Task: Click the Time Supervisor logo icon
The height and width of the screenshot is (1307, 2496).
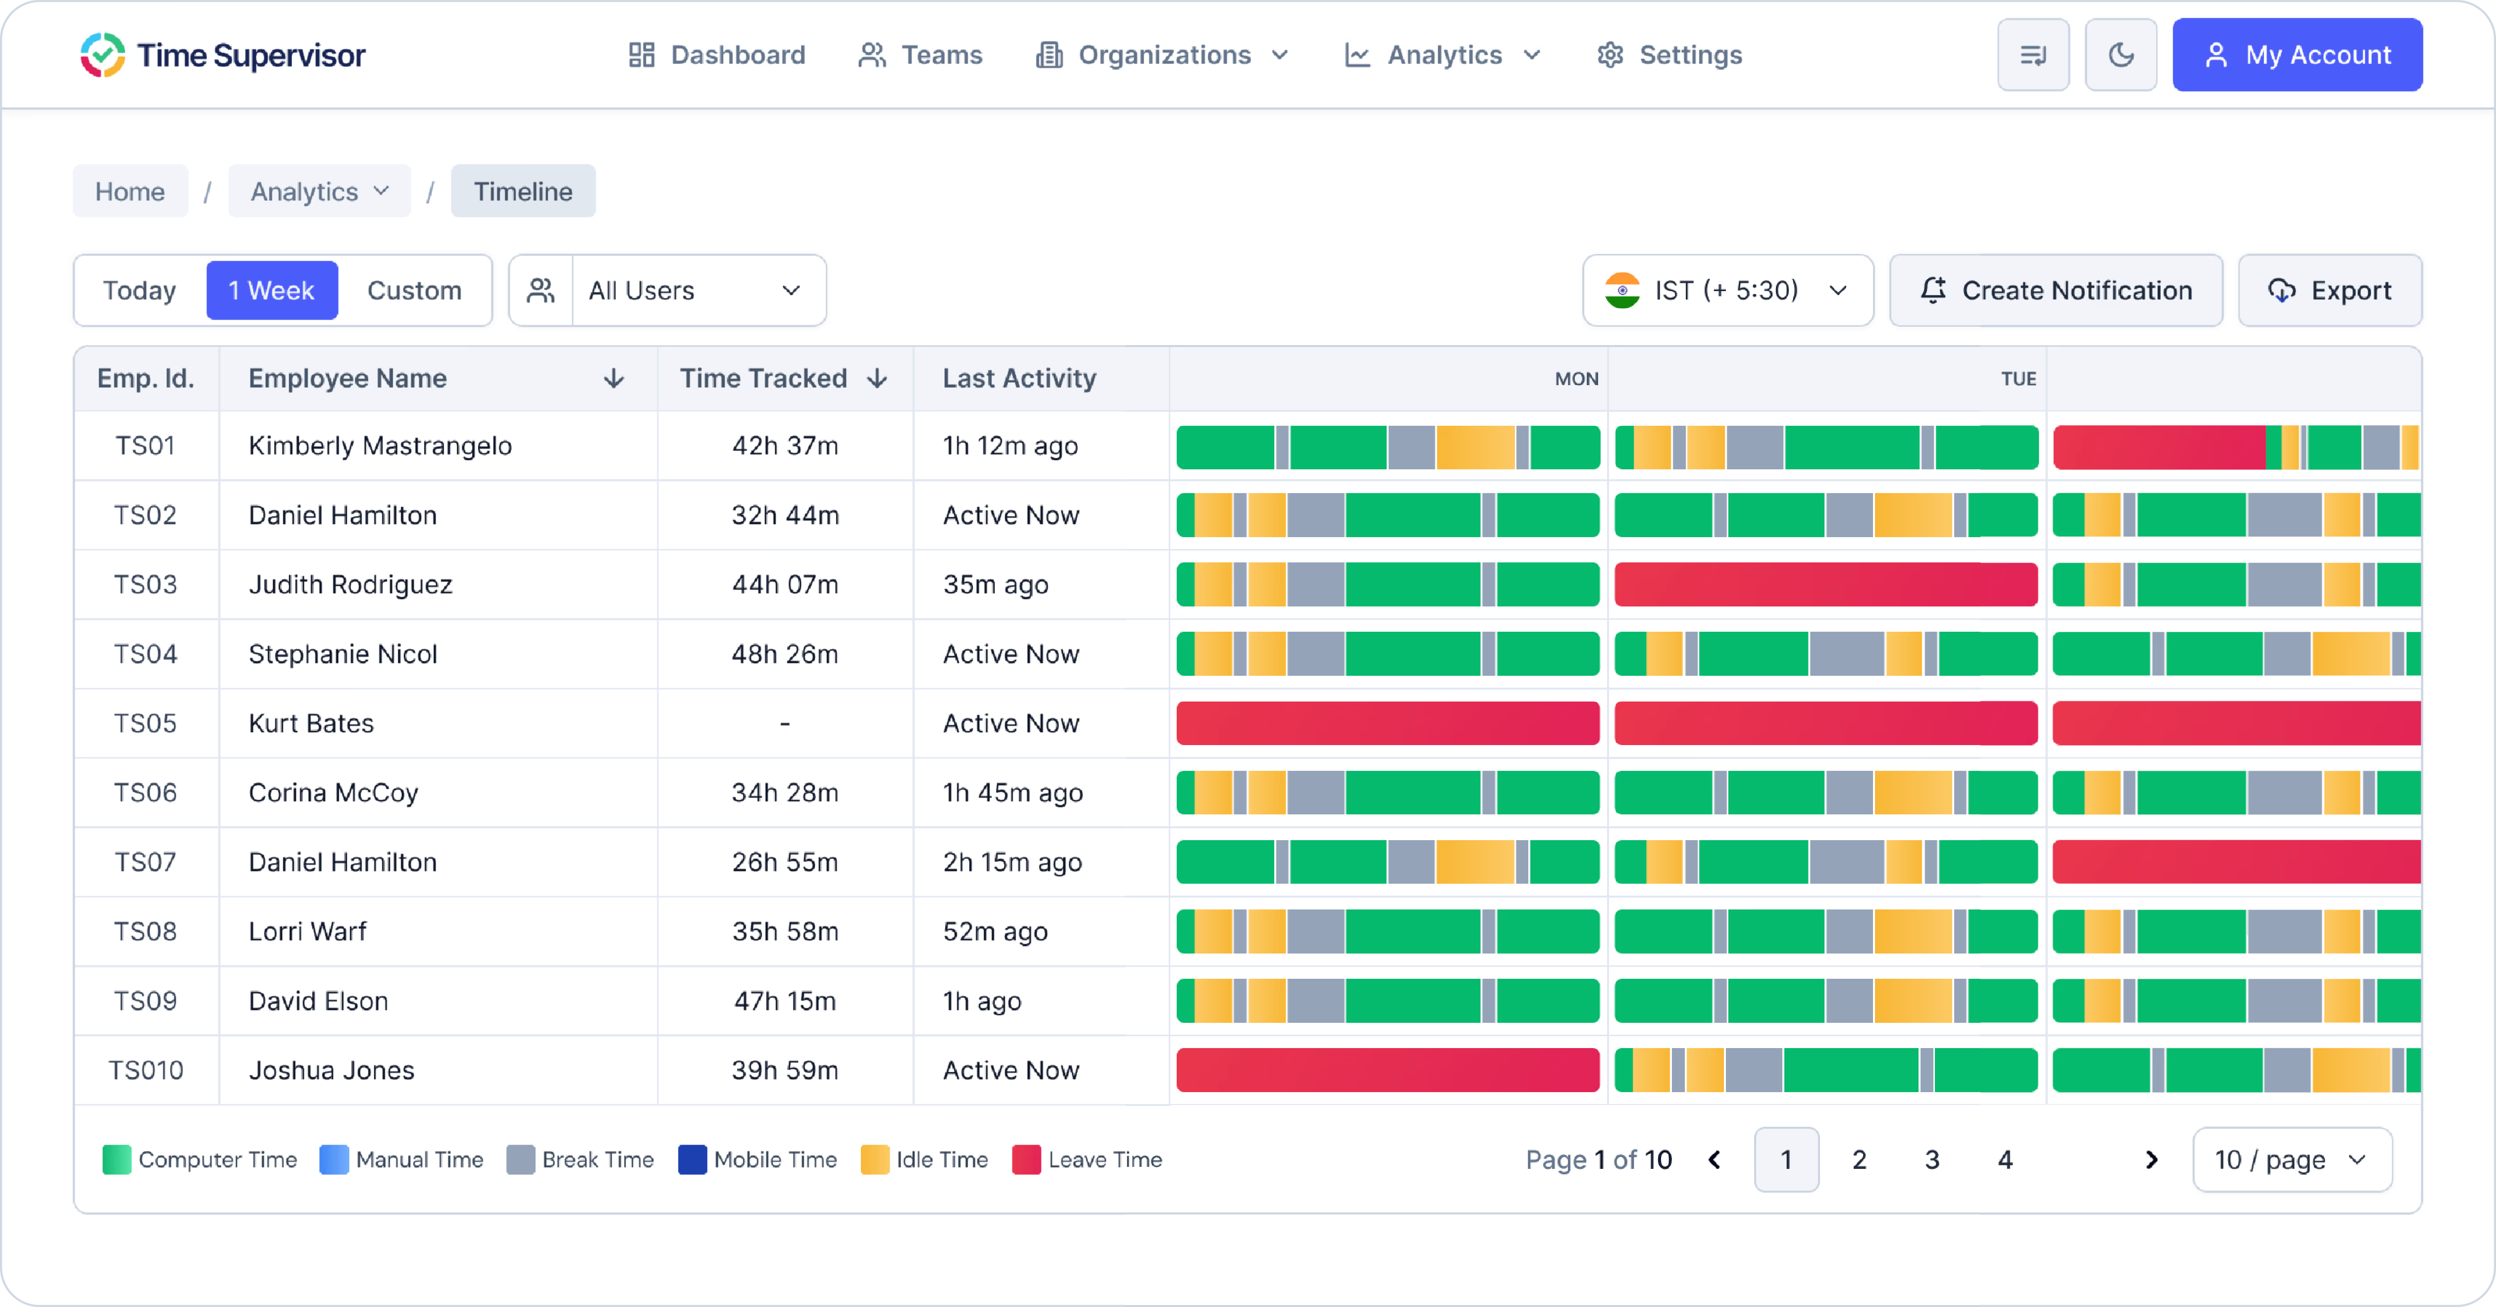Action: [x=103, y=55]
